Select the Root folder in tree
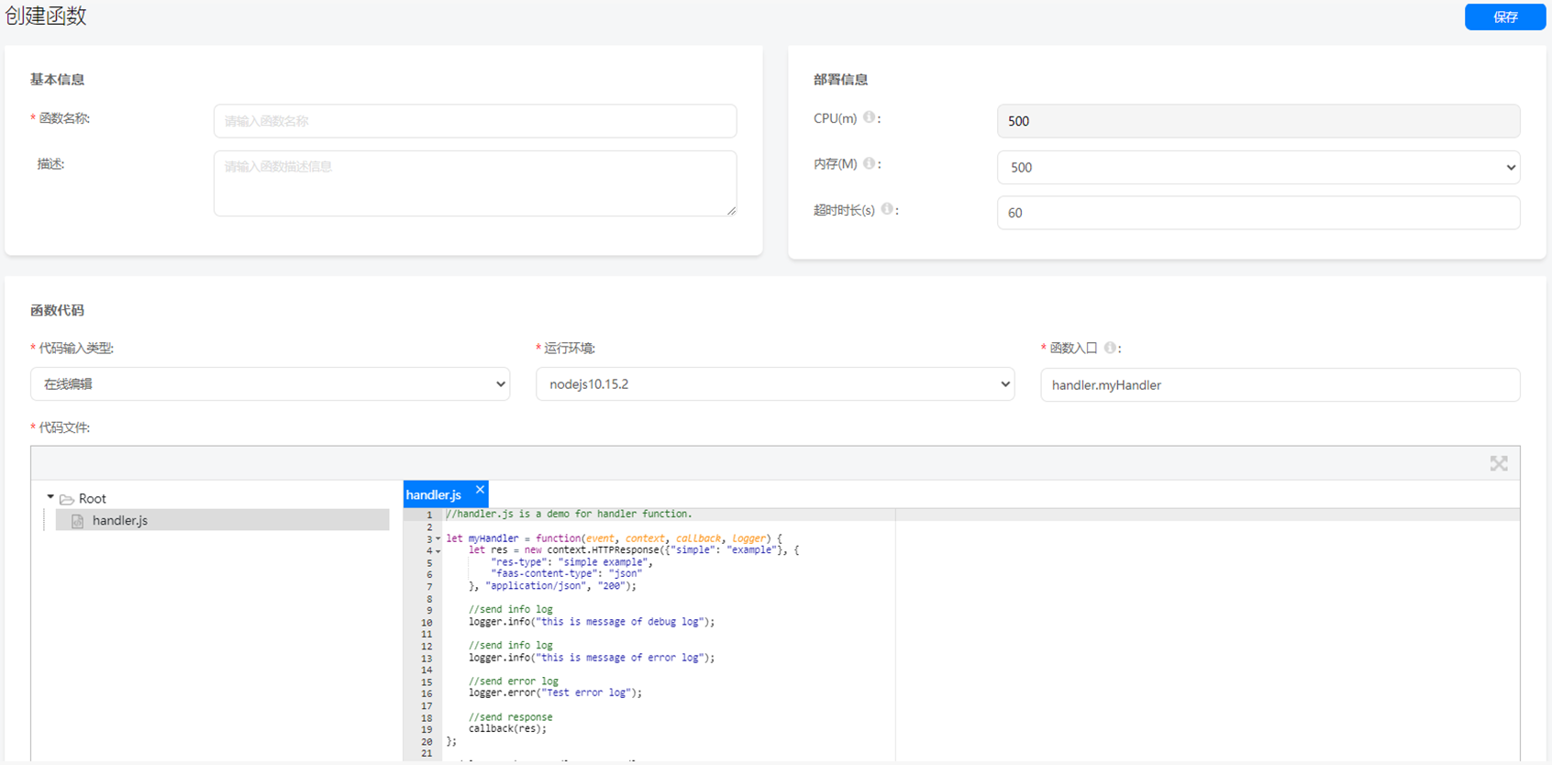The image size is (1552, 765). (92, 499)
